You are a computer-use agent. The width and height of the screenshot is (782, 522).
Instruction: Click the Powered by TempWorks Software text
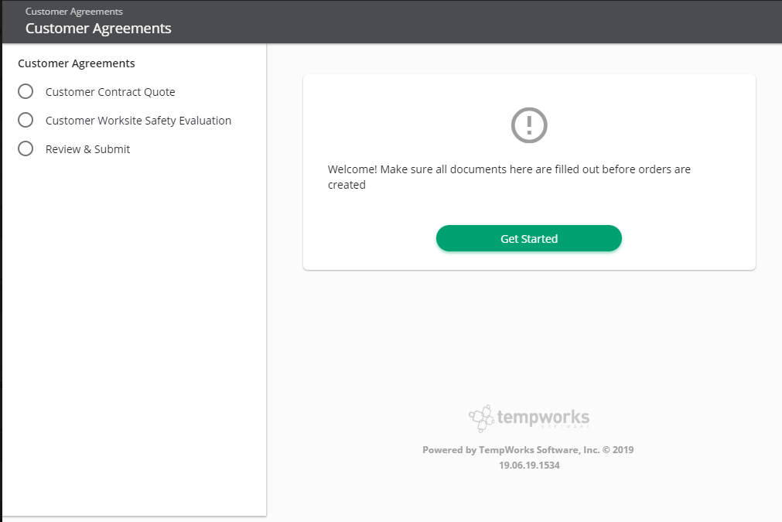coord(511,450)
